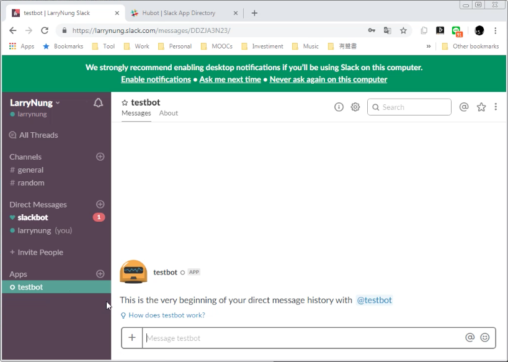Go back in browser history
This screenshot has width=508, height=362.
click(x=13, y=30)
